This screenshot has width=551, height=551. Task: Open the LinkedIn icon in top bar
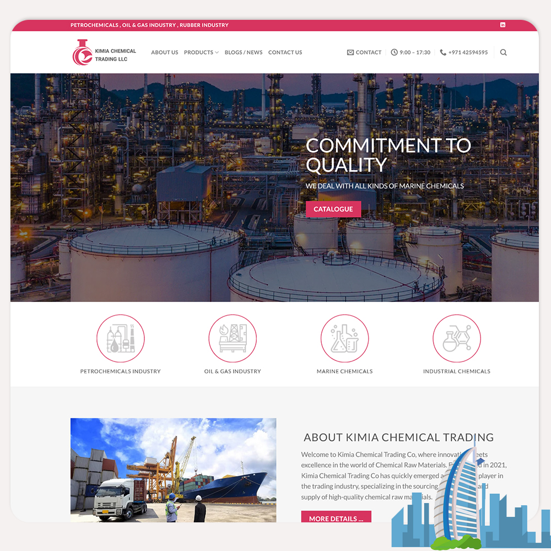[x=503, y=25]
